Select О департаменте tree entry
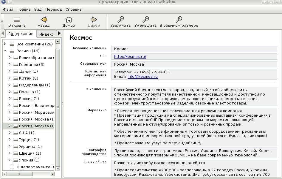This screenshot has width=282, height=179. point(35,167)
